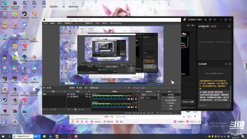
Task: Click Studio Mode button in OBS controls
Action: click(x=171, y=103)
